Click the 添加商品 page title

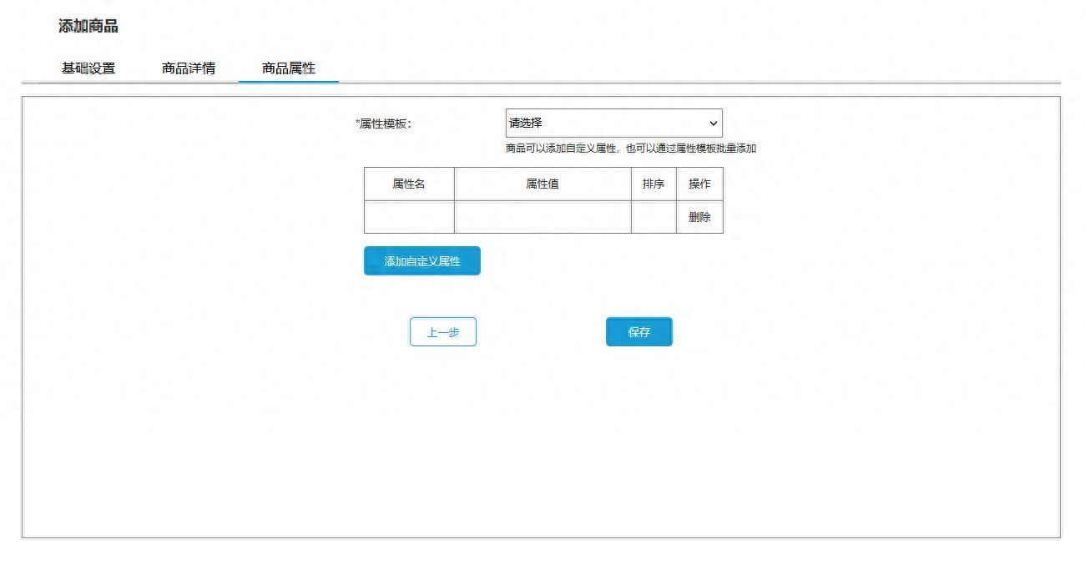pyautogui.click(x=88, y=26)
